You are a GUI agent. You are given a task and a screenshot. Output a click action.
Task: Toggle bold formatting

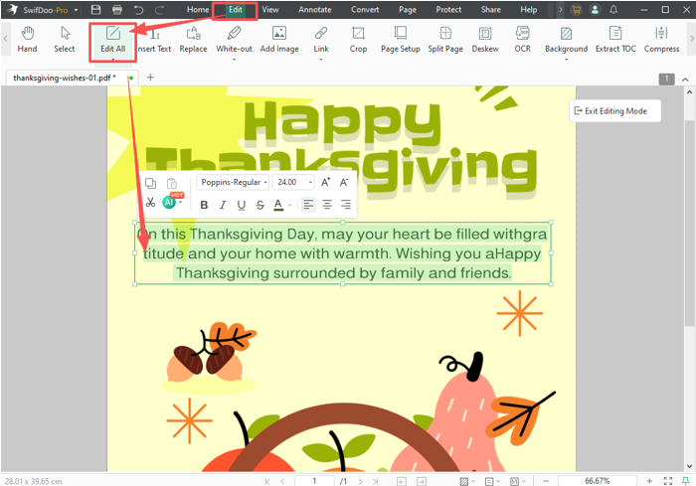tap(204, 205)
